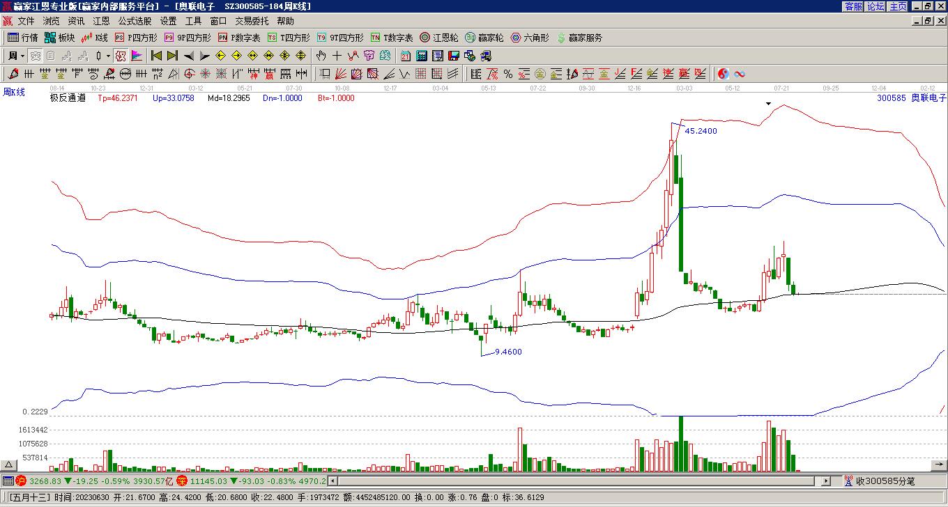Viewport: 948px width, 507px height.
Task: Launch the 赢家轮 wheel tool
Action: click(x=484, y=38)
